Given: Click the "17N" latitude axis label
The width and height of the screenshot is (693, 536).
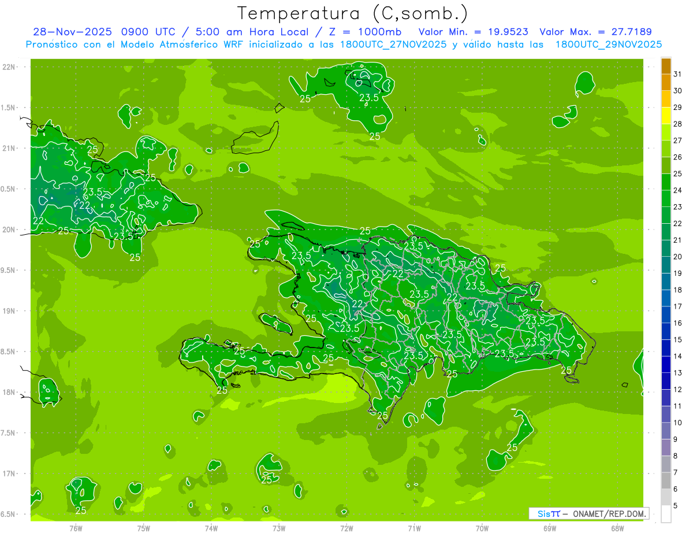Looking at the screenshot, I should (x=8, y=474).
